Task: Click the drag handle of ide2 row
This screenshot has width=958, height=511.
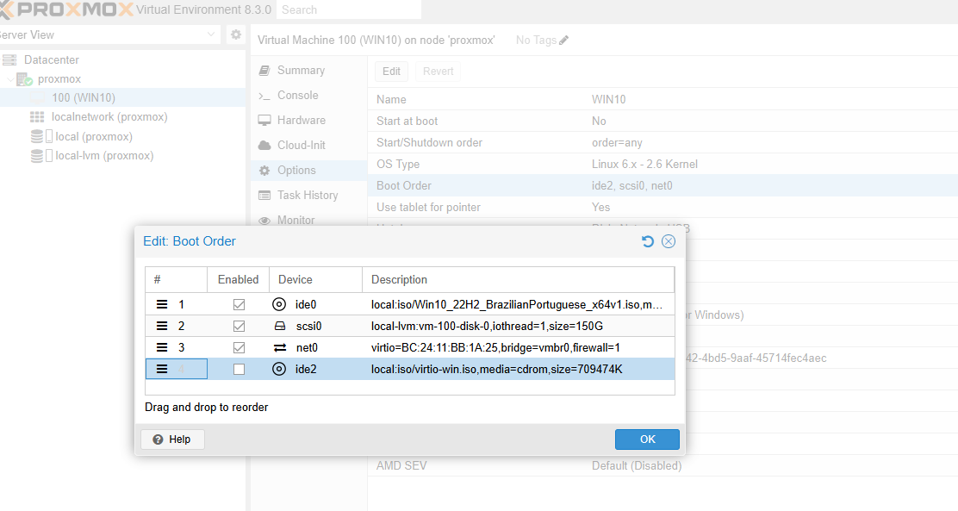Action: tap(162, 369)
